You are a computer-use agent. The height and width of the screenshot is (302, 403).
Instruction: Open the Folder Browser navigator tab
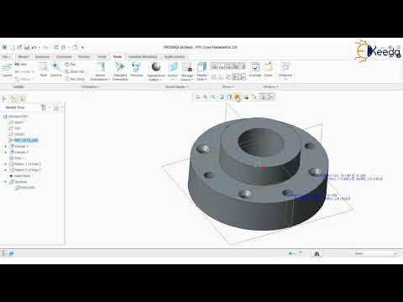click(x=13, y=98)
